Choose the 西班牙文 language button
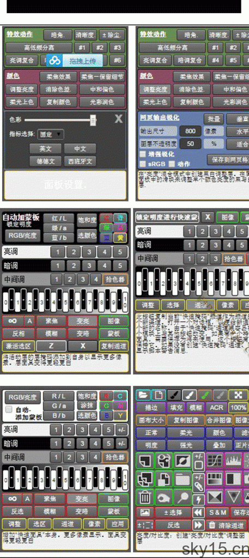The height and width of the screenshot is (558, 249). click(80, 161)
